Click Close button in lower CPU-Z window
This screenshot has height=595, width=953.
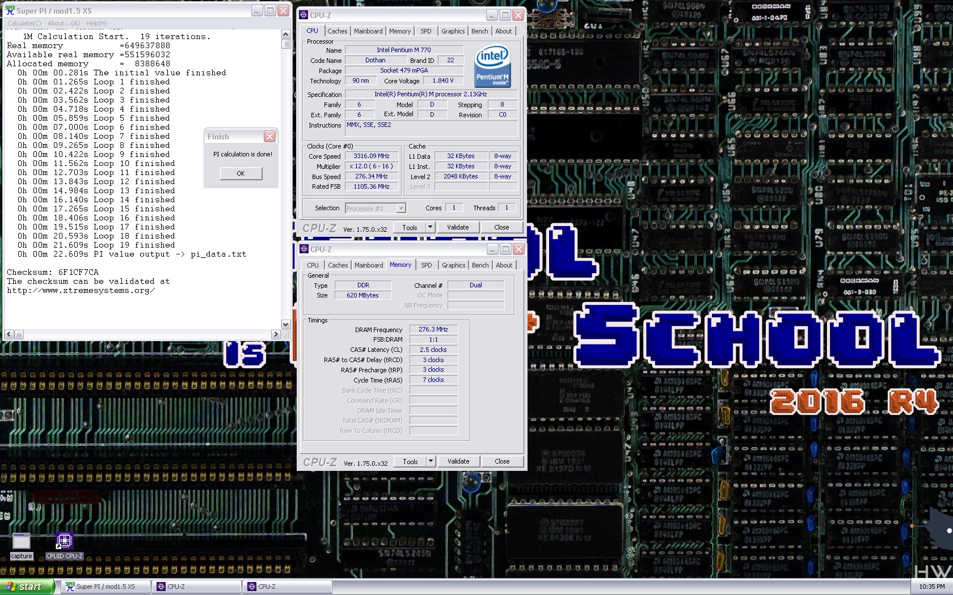click(x=502, y=462)
